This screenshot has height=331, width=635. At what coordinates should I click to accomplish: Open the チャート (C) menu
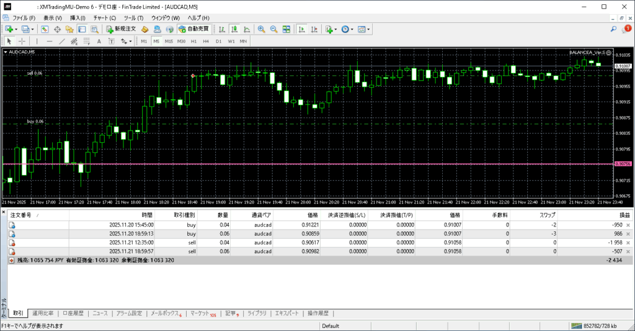point(104,18)
